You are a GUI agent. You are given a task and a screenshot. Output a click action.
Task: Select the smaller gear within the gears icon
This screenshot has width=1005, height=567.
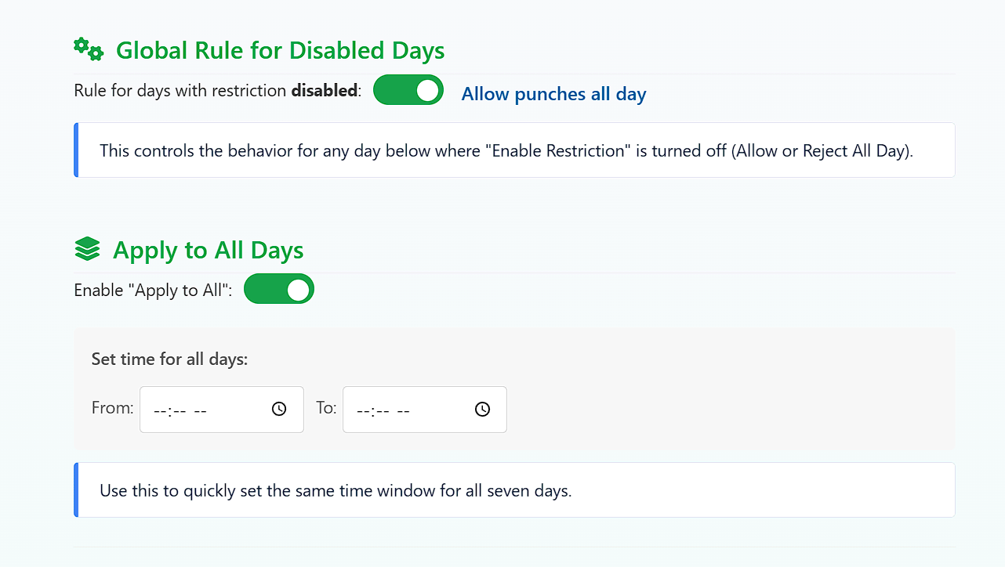pos(96,54)
